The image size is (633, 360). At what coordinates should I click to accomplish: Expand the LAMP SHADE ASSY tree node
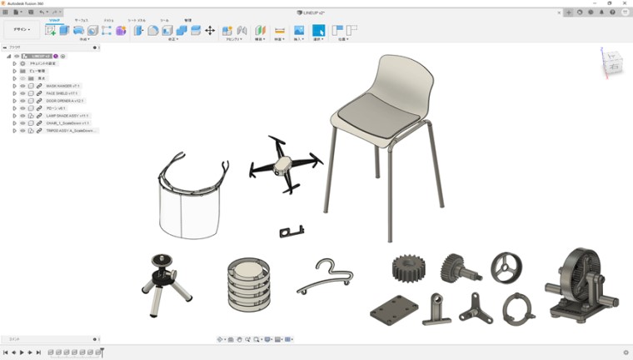14,116
